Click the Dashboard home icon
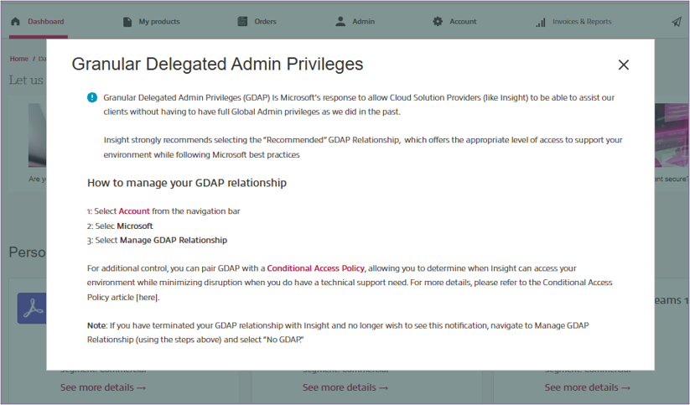Viewport: 690px width, 405px height. (15, 22)
